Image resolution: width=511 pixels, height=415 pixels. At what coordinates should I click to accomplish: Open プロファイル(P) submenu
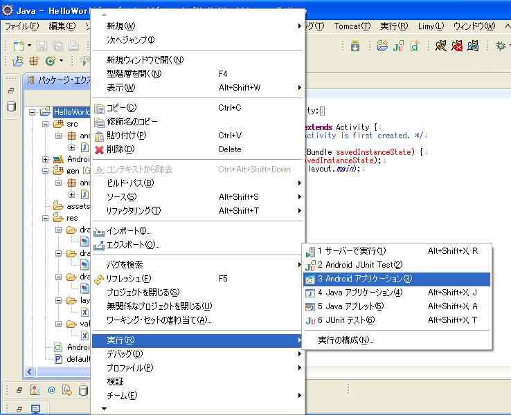pyautogui.click(x=198, y=368)
